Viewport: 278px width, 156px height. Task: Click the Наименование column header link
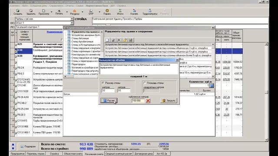pyautogui.click(x=55, y=32)
